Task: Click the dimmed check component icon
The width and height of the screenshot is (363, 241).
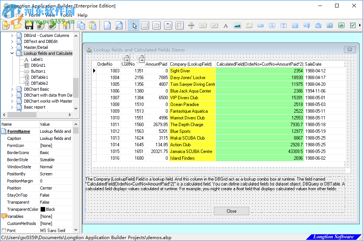Action: (x=214, y=25)
